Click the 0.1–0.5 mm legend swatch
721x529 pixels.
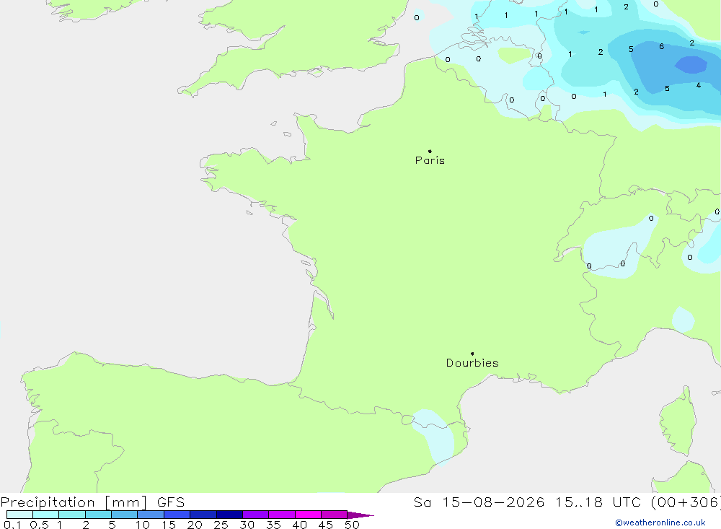pos(19,515)
